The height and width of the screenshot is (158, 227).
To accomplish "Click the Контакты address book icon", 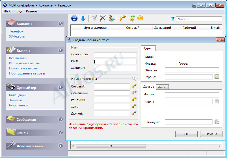I will tap(11, 23).
